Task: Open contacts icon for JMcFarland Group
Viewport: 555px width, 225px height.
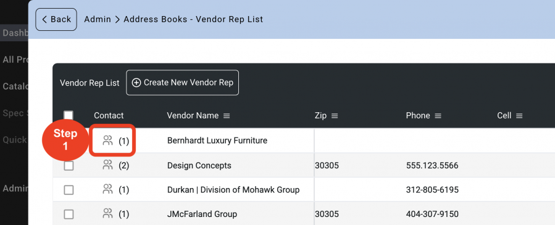Action: [x=107, y=214]
